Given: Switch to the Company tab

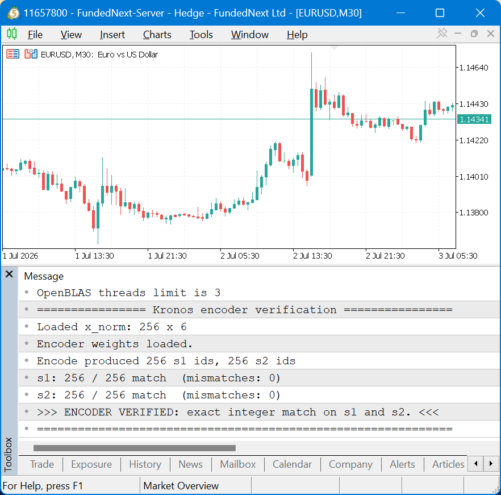Looking at the screenshot, I should point(350,464).
